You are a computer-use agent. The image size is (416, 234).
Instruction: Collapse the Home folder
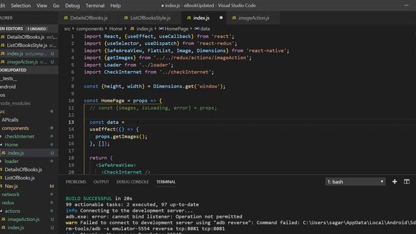29,144
